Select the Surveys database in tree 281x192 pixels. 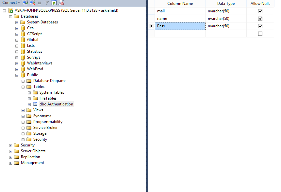(33, 57)
